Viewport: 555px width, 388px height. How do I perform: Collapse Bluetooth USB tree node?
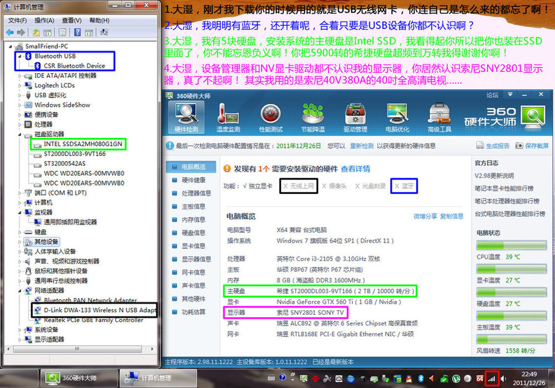(20, 56)
